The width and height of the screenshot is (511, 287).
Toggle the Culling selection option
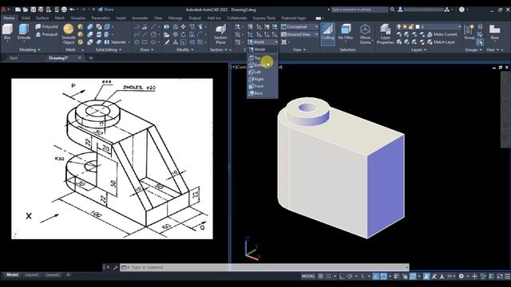point(327,33)
